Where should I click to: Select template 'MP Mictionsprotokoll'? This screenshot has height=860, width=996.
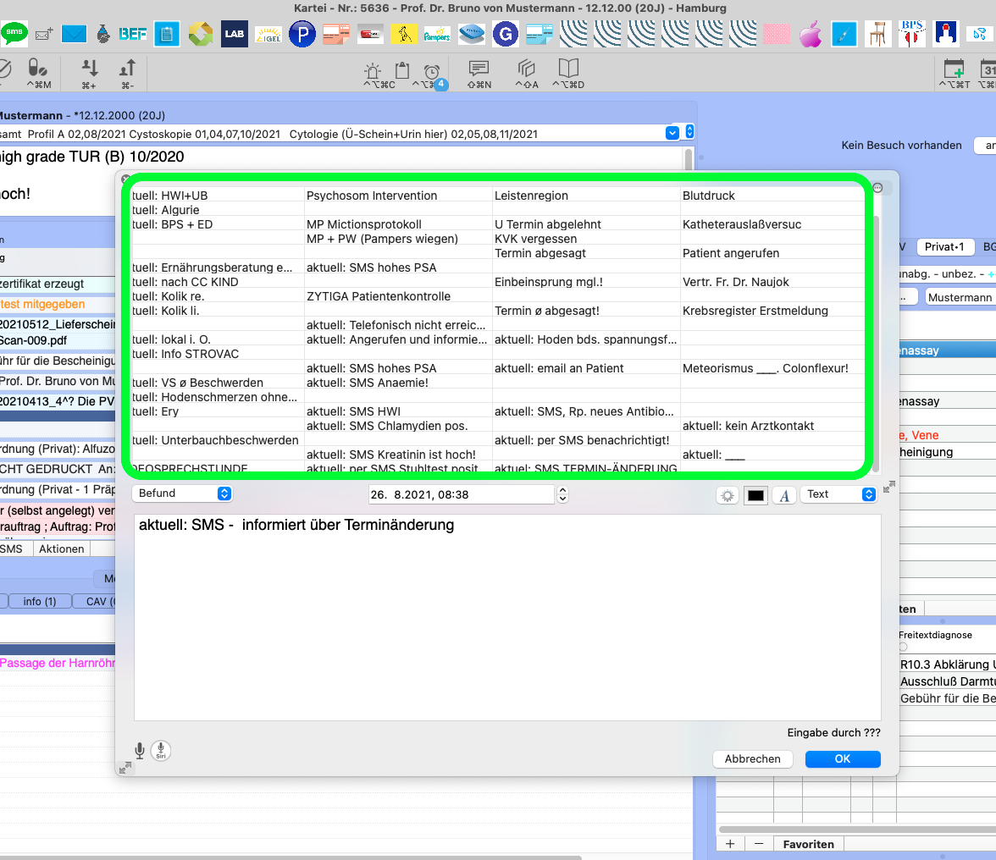(x=364, y=224)
